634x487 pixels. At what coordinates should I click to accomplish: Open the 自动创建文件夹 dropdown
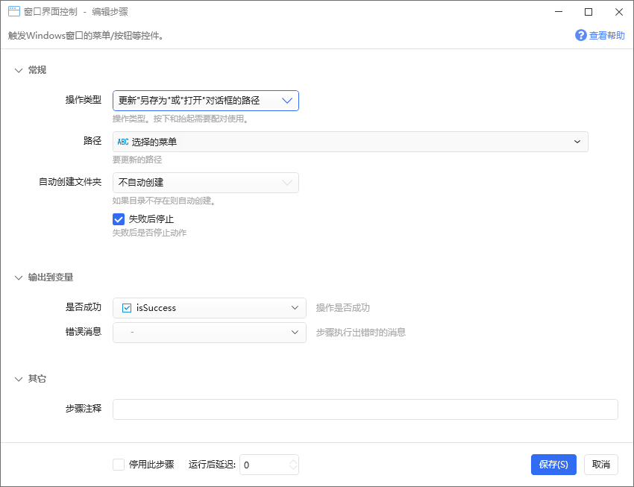(206, 183)
